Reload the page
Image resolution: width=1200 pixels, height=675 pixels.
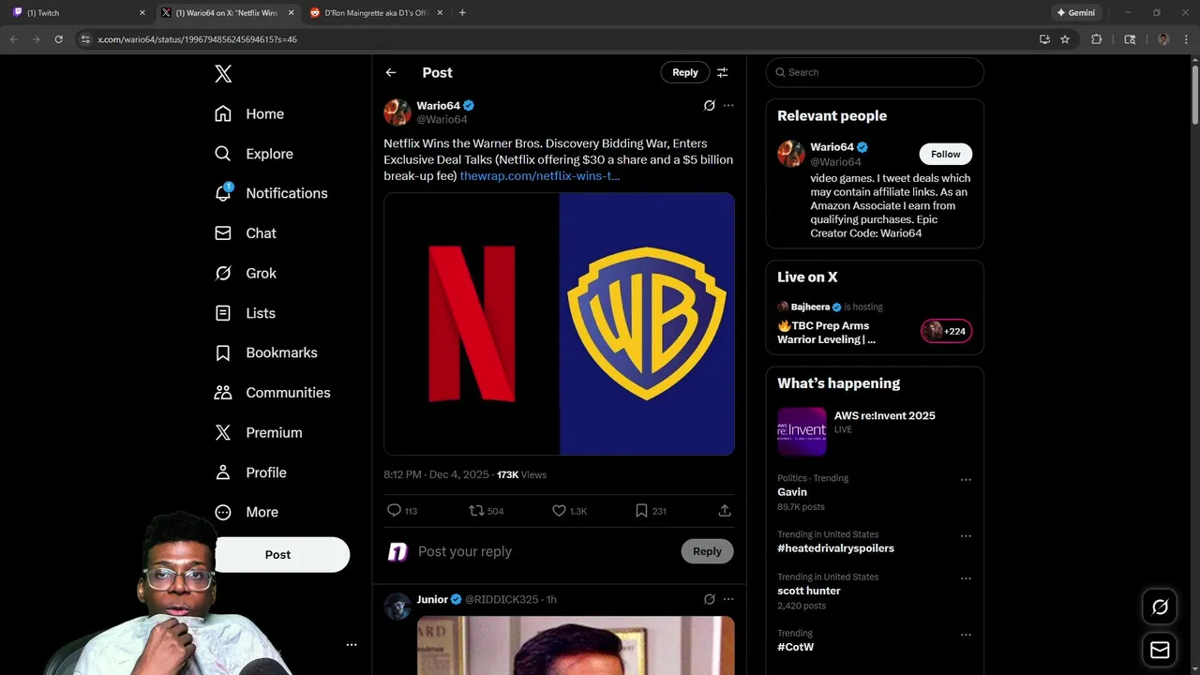tap(58, 39)
